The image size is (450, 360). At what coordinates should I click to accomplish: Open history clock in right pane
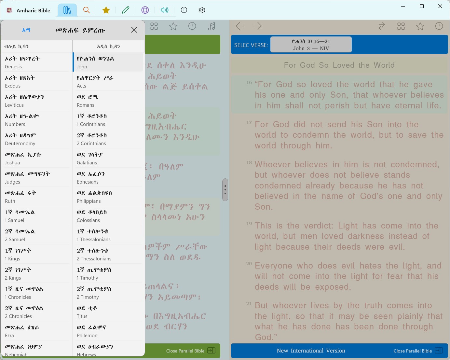439,26
